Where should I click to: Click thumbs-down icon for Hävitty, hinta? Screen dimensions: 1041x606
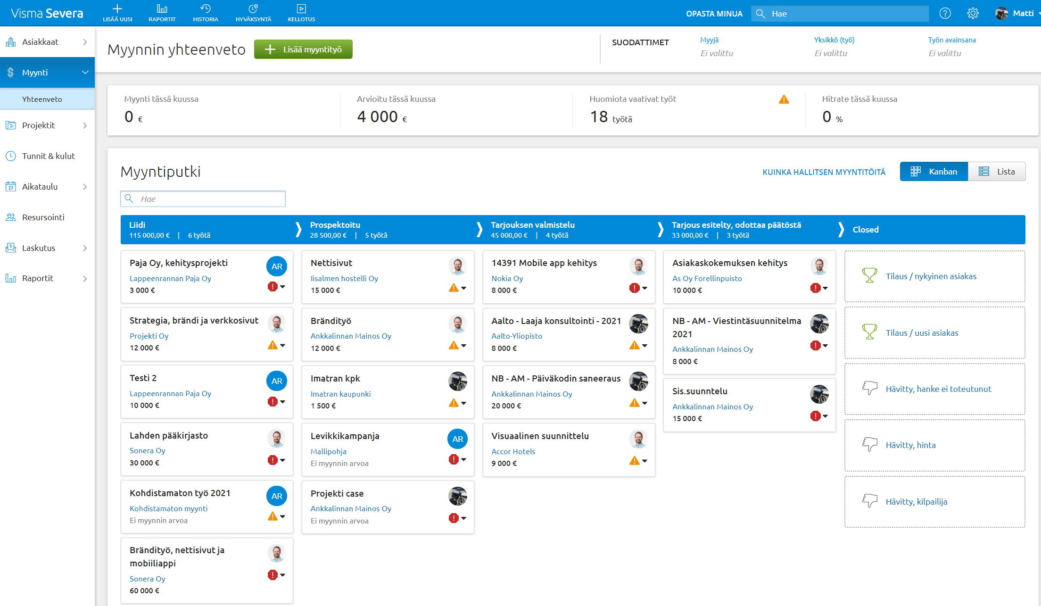[x=869, y=444]
